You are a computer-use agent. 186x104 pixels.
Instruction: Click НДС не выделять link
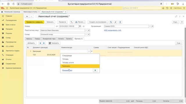pyautogui.click(x=113, y=30)
